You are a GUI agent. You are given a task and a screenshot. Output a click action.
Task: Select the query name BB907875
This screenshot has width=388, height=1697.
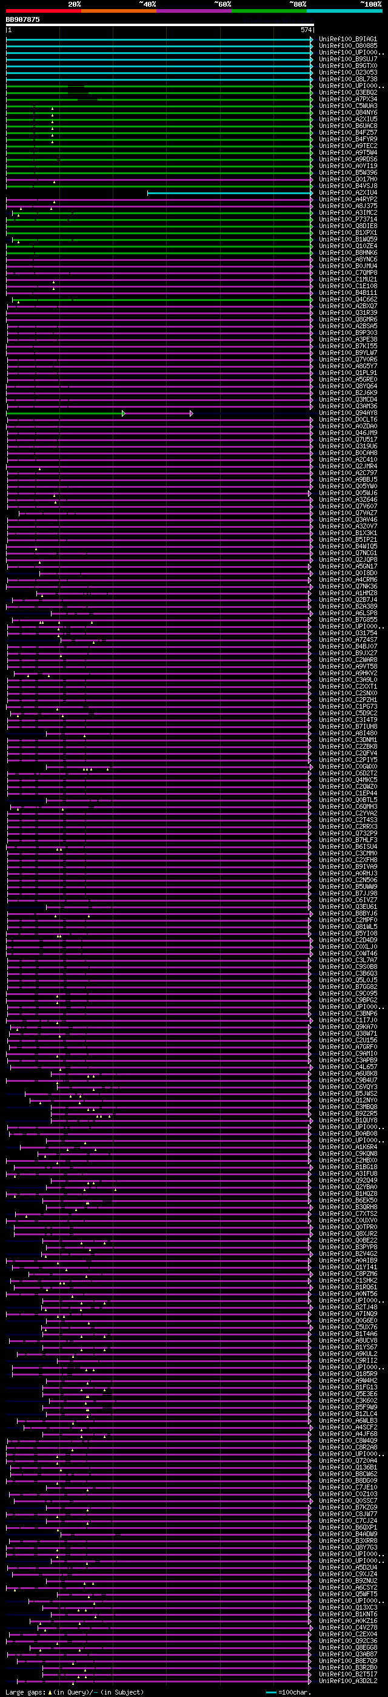click(22, 20)
